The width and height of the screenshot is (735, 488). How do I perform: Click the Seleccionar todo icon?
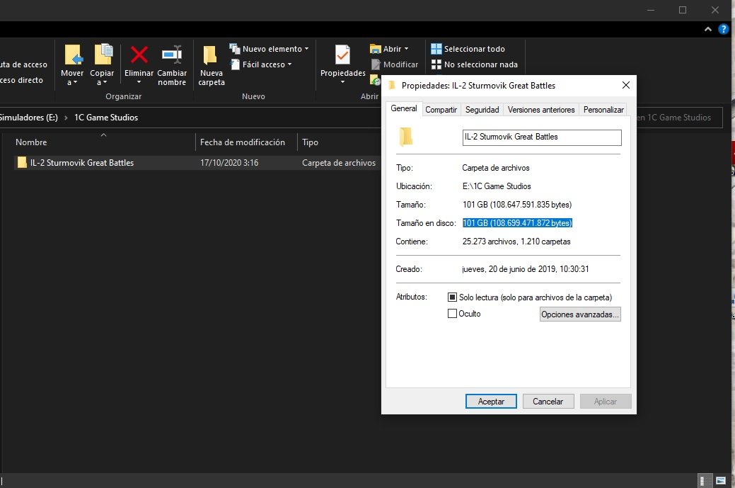[436, 49]
